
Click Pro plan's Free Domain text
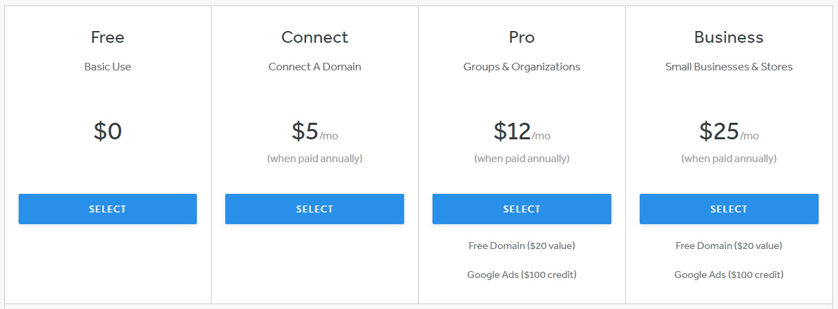(522, 246)
